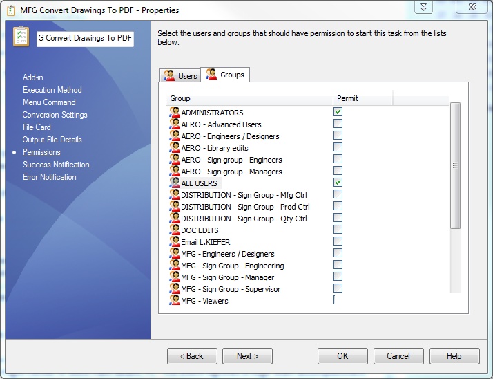493x379 pixels.
Task: Sort by the Group column header
Action: point(250,98)
